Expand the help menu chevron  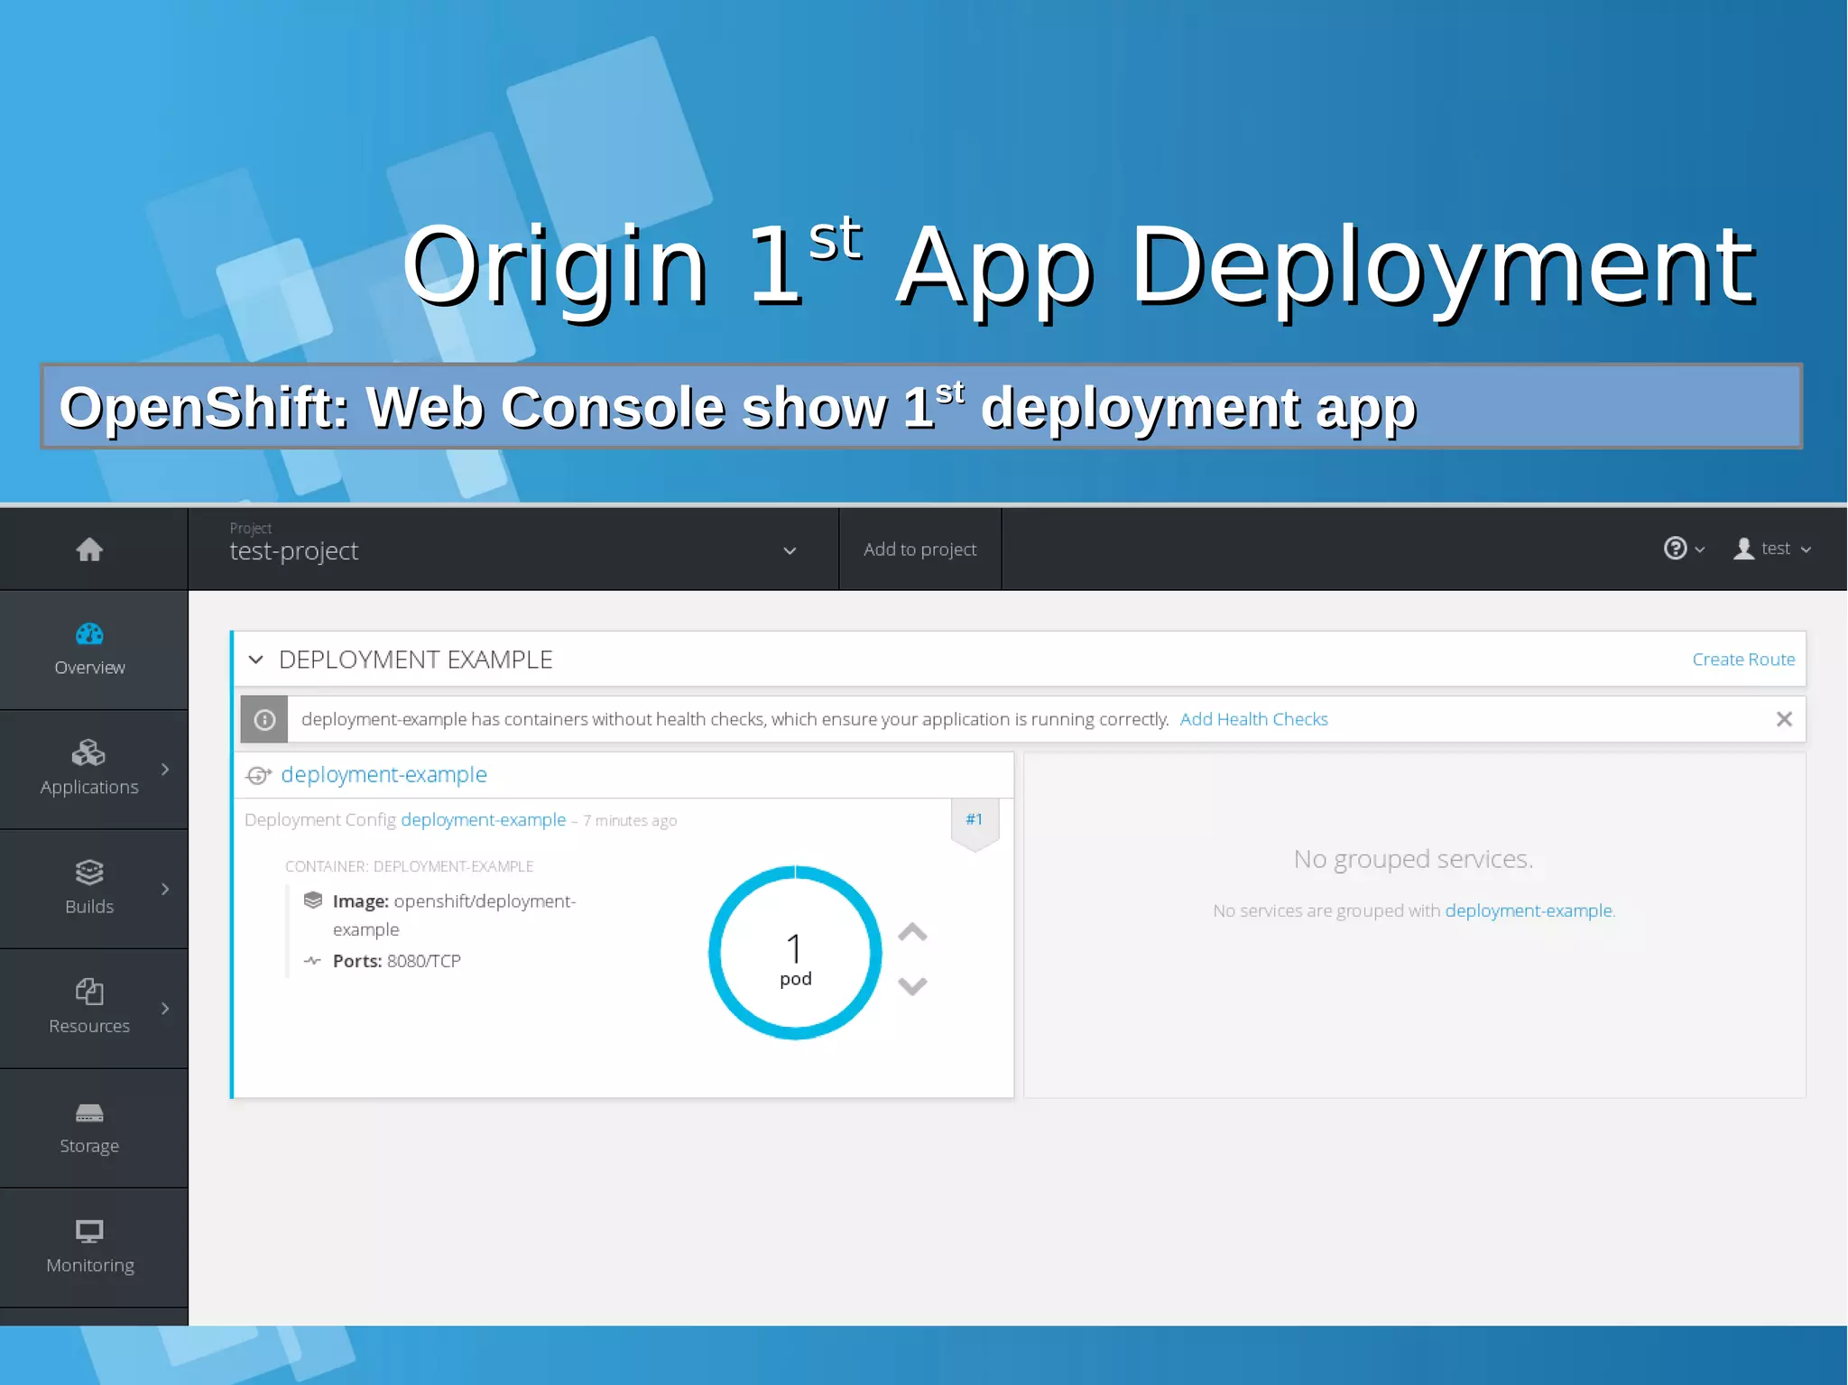[1700, 549]
